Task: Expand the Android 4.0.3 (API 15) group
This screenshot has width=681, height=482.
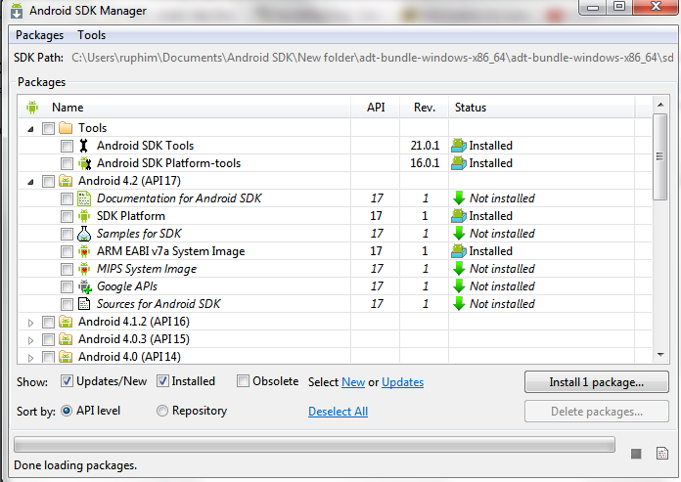Action: (30, 340)
